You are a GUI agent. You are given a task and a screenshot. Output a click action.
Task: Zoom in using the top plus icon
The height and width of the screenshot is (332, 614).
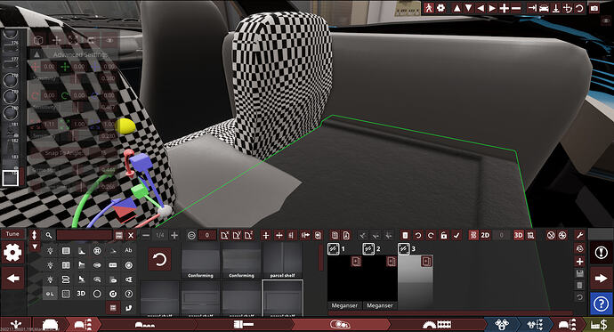coord(504,8)
